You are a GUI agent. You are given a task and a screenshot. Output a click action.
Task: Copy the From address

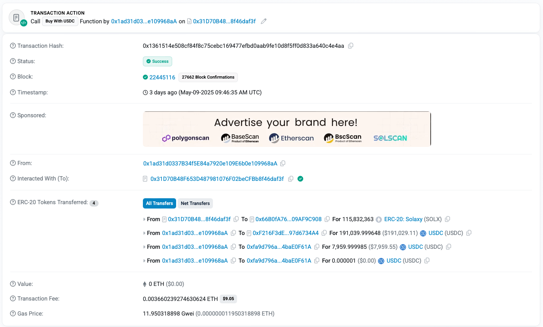283,163
